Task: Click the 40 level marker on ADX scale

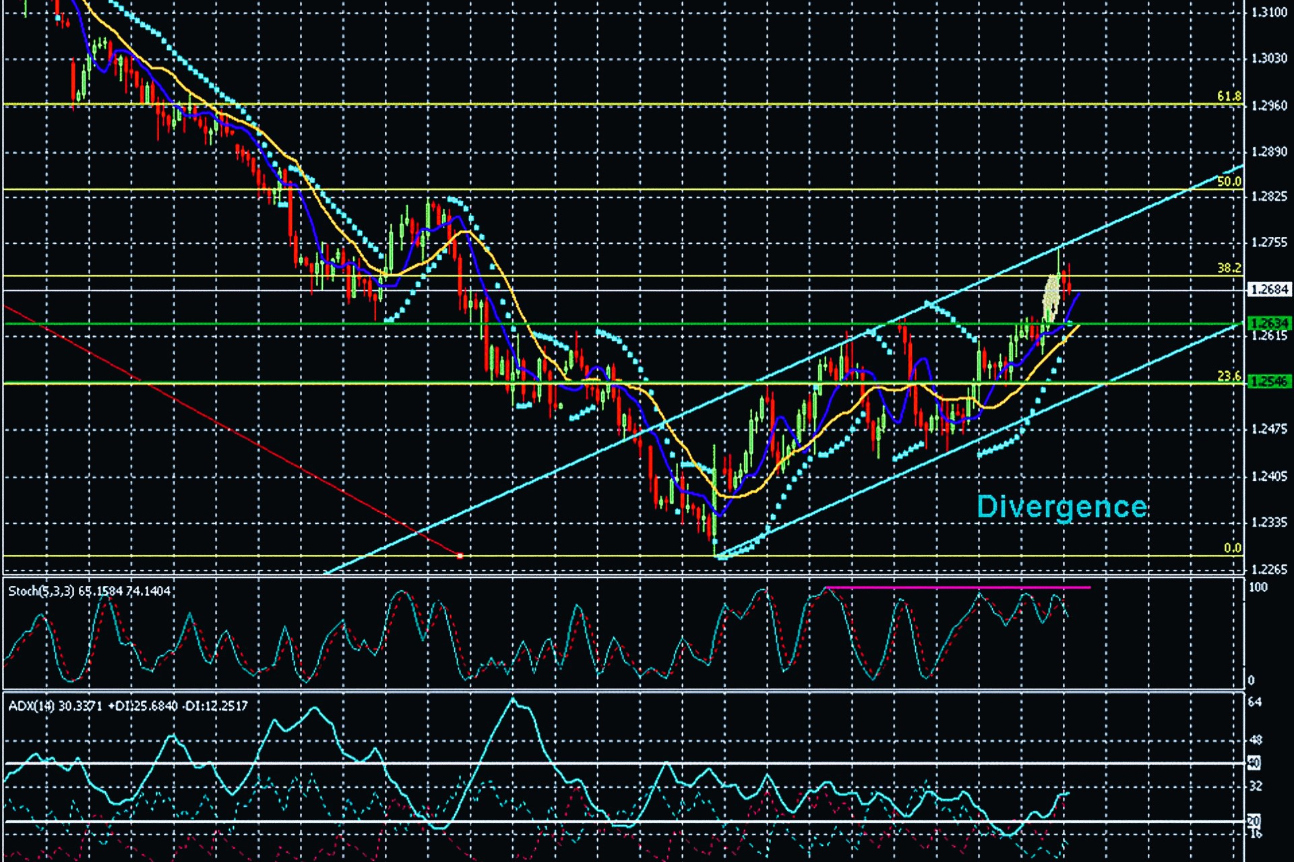Action: (x=1254, y=763)
